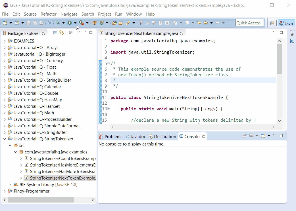Collapse All in the Package Explorer
296x211 pixels.
point(55,33)
